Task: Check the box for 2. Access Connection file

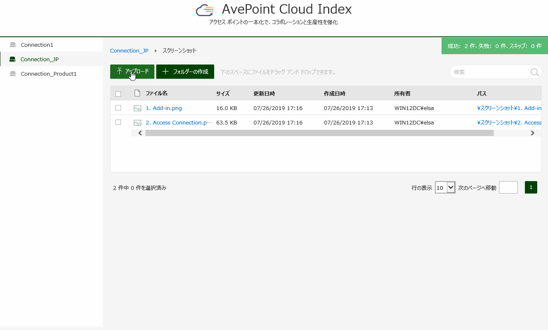Action: (x=118, y=122)
